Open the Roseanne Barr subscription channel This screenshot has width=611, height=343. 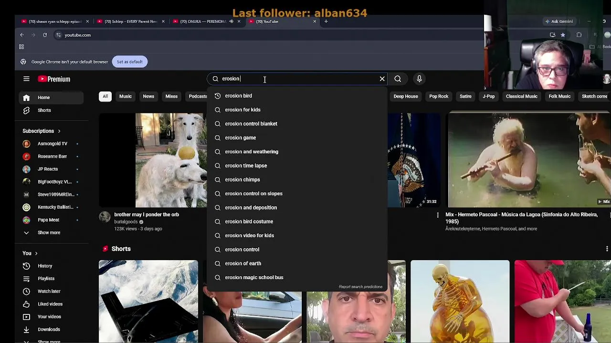click(52, 156)
